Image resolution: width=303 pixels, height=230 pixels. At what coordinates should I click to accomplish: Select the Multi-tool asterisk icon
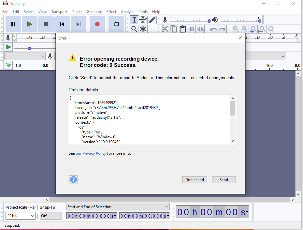coord(143,29)
